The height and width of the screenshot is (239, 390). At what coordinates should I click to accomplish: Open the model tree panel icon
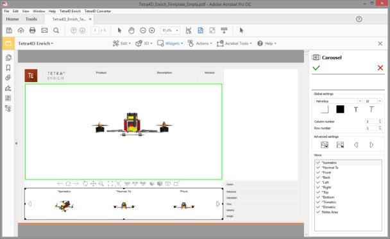8,108
